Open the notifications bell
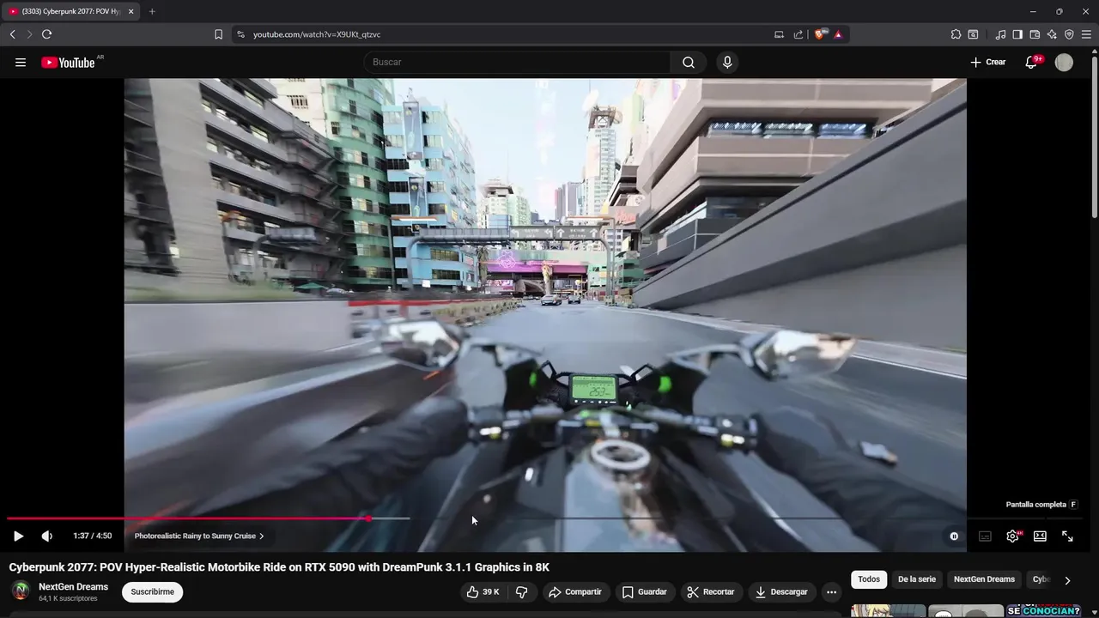1099x618 pixels. click(x=1032, y=62)
